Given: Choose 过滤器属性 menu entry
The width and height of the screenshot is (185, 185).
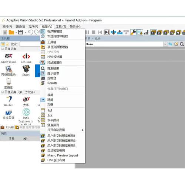Looking at the screenshot, I should pyautogui.click(x=63, y=63).
